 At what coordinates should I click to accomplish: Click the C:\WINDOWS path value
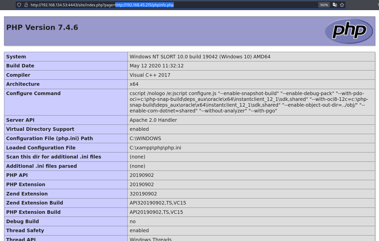[145, 138]
